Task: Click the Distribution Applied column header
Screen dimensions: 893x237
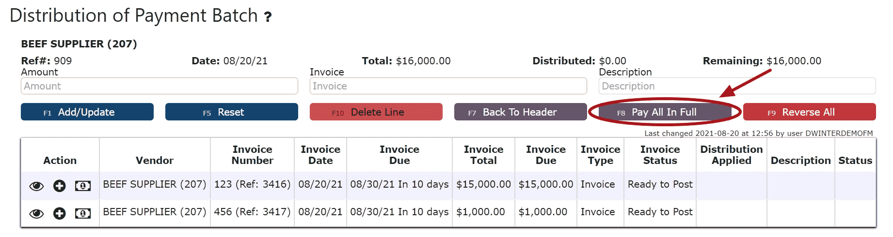Action: (x=732, y=155)
